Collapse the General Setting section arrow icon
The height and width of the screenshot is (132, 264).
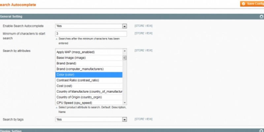[x=261, y=16]
